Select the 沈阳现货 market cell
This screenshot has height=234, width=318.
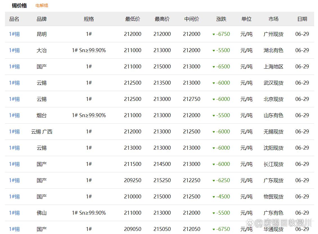click(273, 148)
